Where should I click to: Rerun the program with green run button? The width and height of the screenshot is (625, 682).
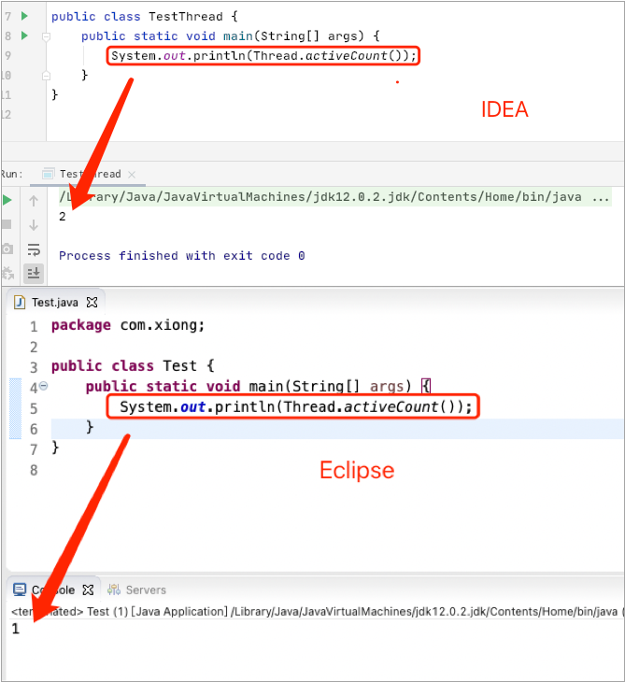[x=7, y=200]
